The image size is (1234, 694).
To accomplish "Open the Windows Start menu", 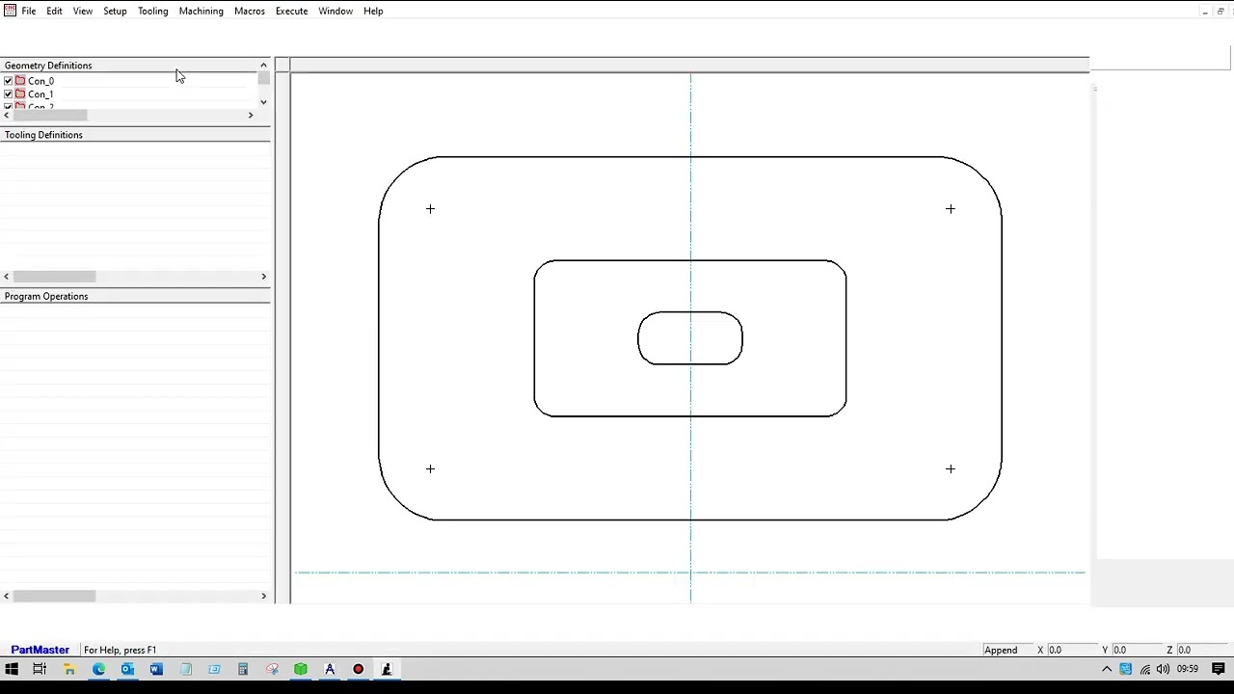I will (12, 669).
